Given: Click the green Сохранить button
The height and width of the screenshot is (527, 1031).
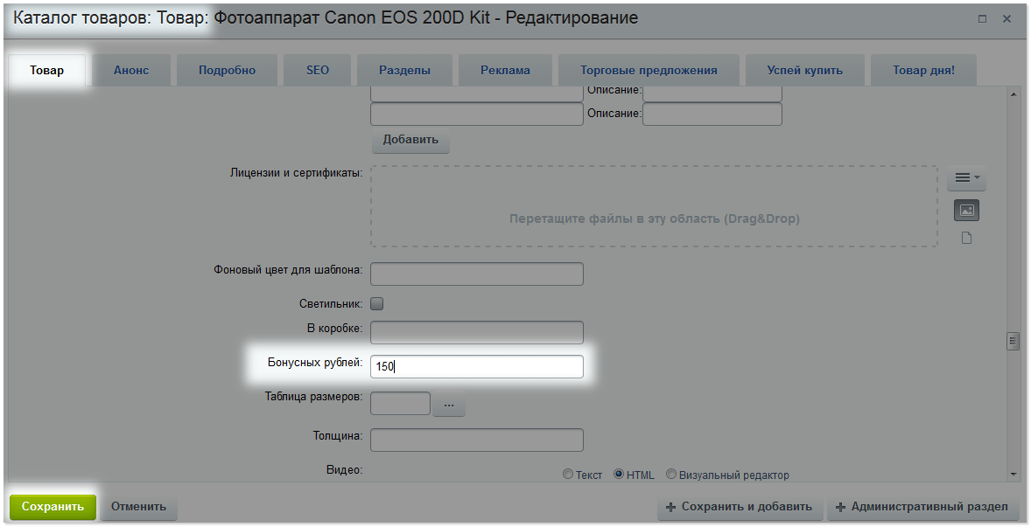Looking at the screenshot, I should tap(53, 507).
